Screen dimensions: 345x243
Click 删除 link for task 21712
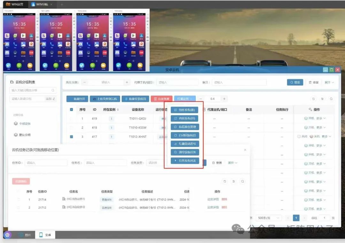[224, 207]
